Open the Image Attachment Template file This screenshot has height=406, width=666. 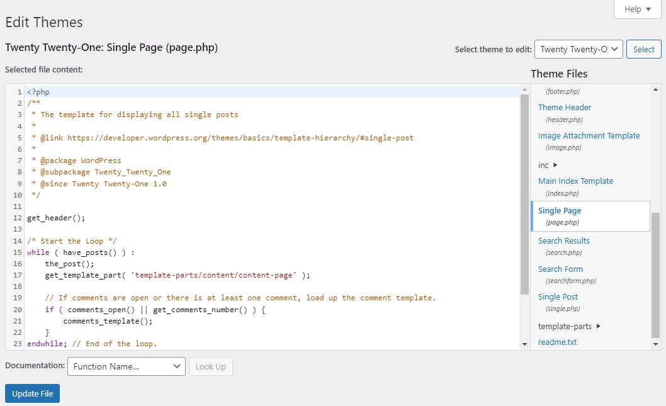[589, 135]
